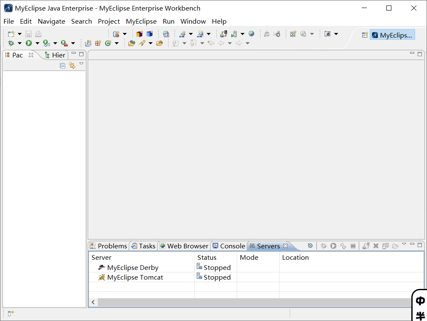Image resolution: width=427 pixels, height=321 pixels.
Task: Switch to the Tasks tab
Action: [x=143, y=246]
